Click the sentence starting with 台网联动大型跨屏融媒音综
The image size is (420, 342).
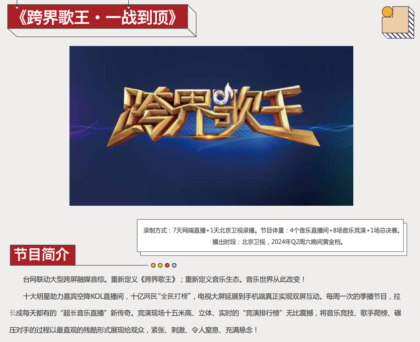[x=164, y=279]
